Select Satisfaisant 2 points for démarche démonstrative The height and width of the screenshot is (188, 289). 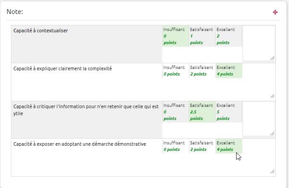point(202,146)
